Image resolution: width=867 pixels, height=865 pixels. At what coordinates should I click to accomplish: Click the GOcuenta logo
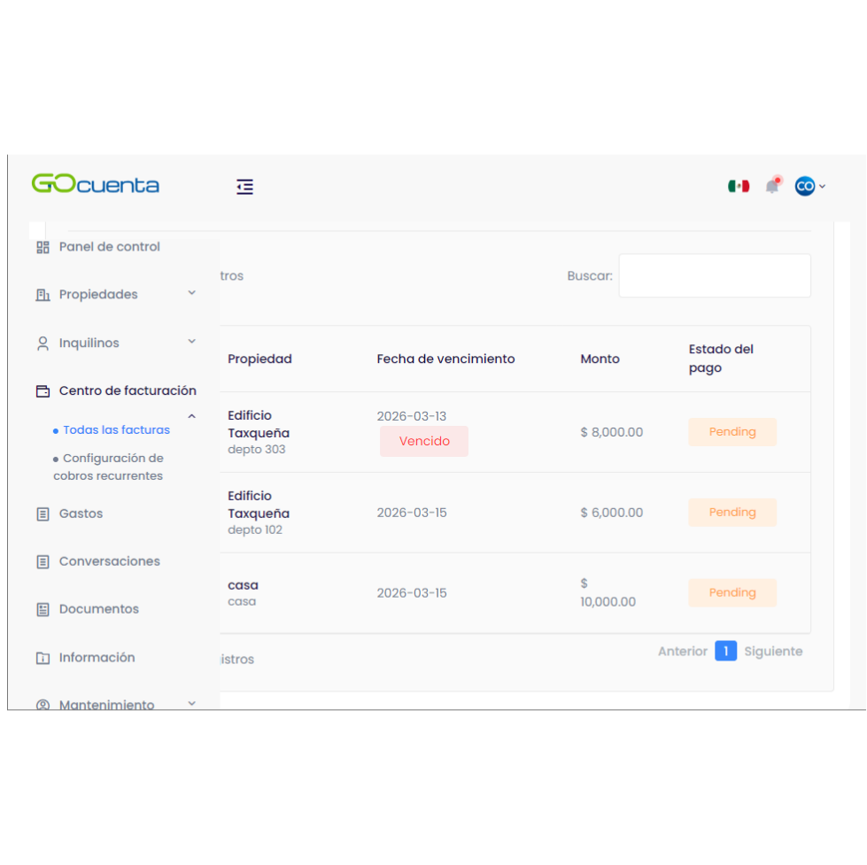[96, 184]
